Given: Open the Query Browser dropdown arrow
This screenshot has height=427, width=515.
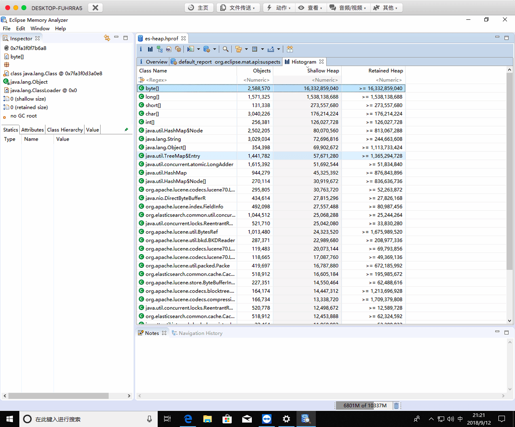Looking at the screenshot, I should click(x=214, y=49).
